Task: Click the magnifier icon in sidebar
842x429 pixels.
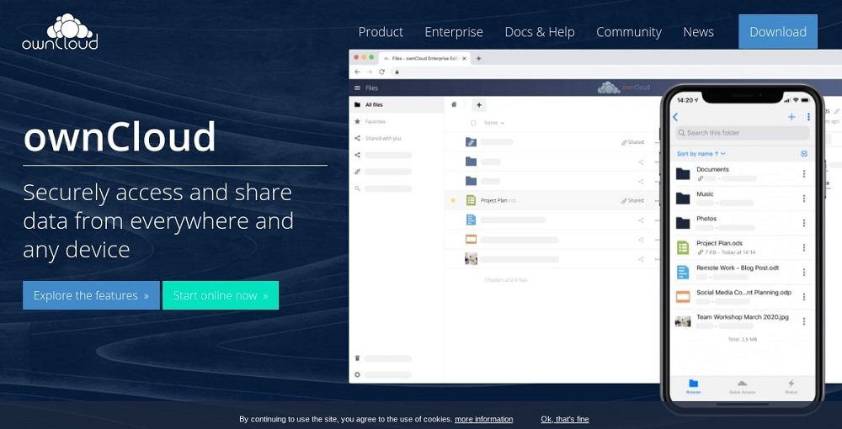Action: pos(358,188)
